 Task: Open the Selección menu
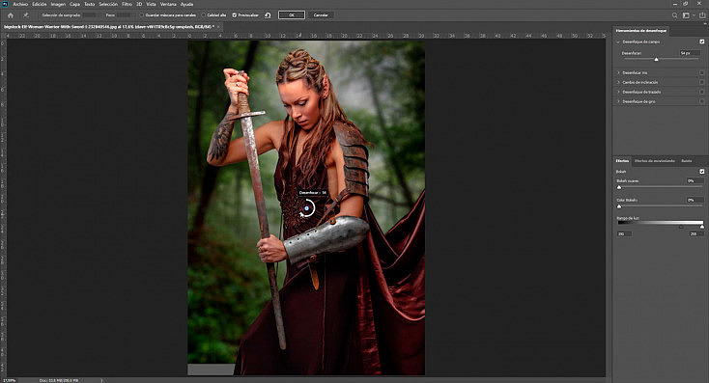(108, 4)
